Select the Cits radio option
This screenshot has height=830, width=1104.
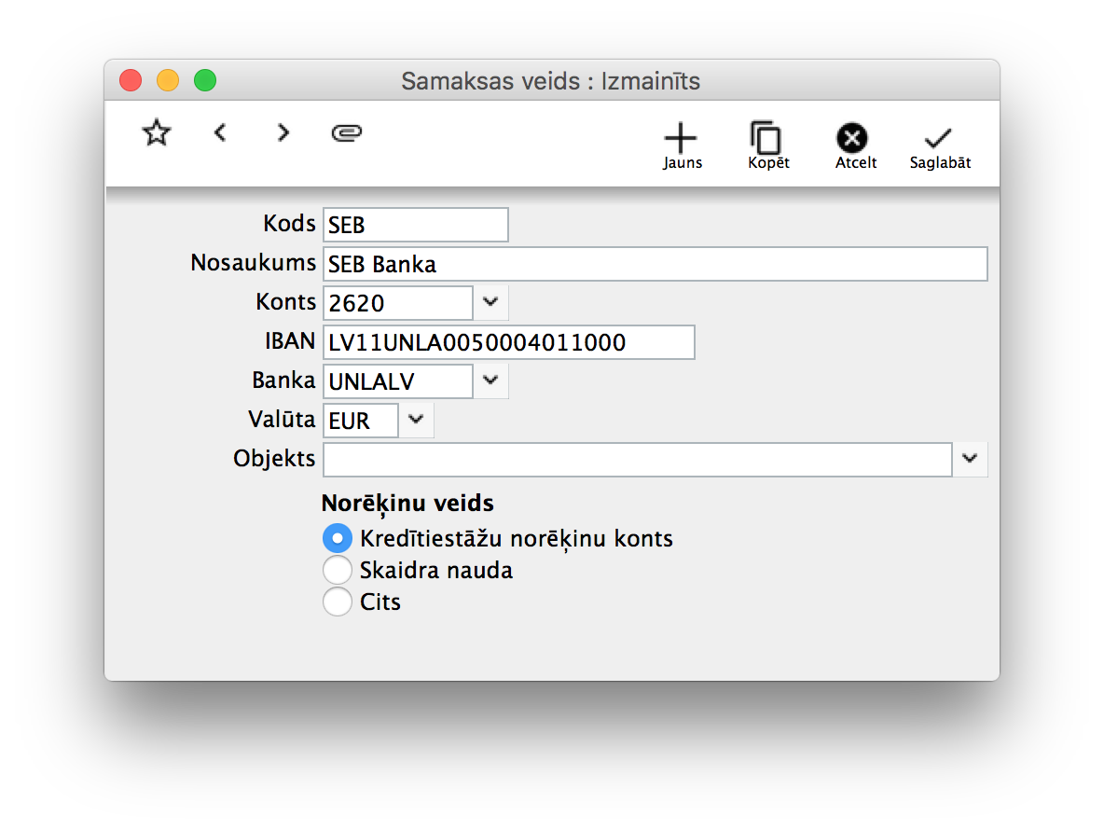(x=338, y=602)
